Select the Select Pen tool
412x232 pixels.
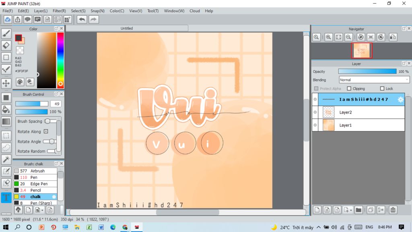6,172
